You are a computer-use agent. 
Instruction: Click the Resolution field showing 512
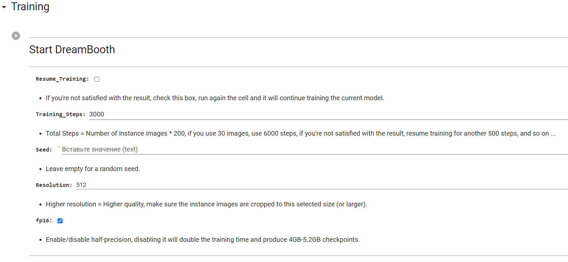point(321,185)
